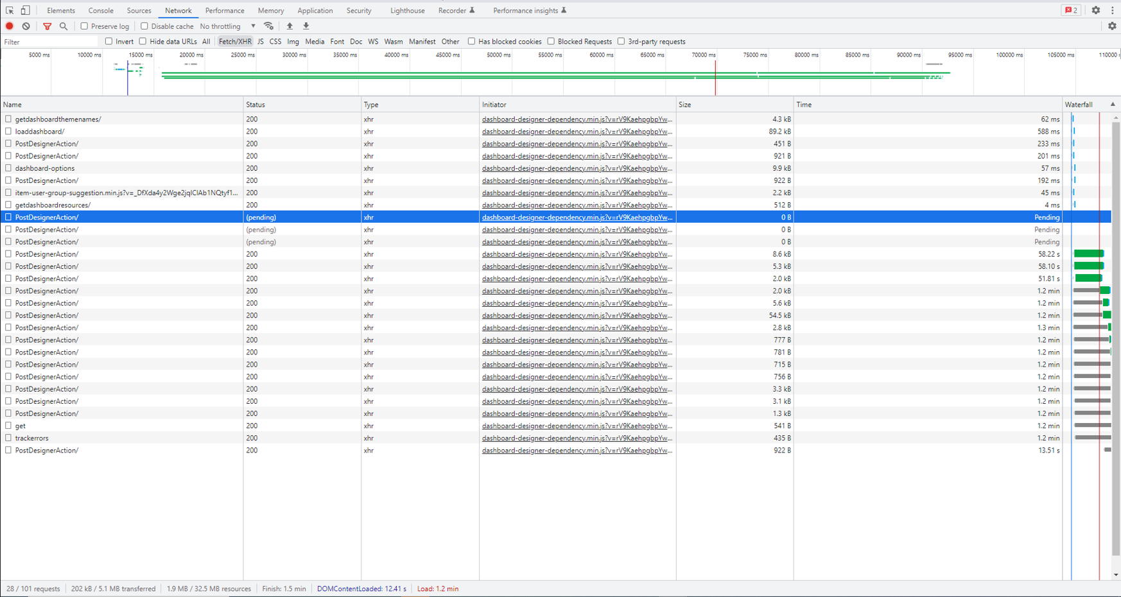Toggle the Waterfall column sort arrow
This screenshot has width=1121, height=597.
(x=1113, y=103)
